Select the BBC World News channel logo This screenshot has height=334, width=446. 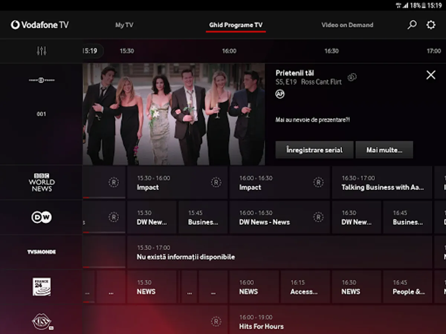(x=42, y=182)
